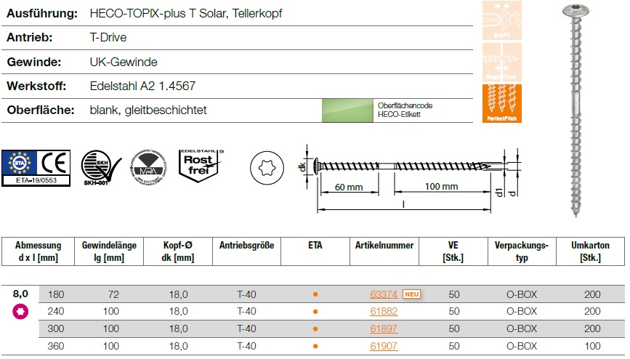Click 'blank, gleitbeschichtet' surface text
Image resolution: width=630 pixels, height=359 pixels.
[x=148, y=110]
